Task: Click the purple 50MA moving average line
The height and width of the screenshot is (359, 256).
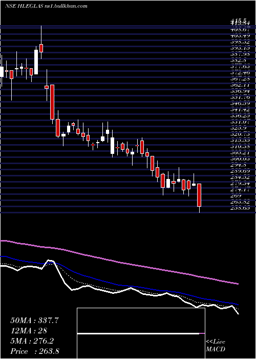Action: pos(119,263)
